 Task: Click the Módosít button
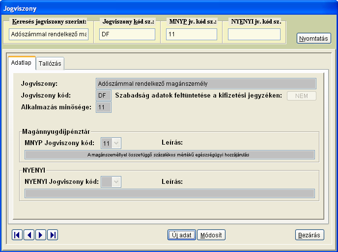[x=211, y=235]
